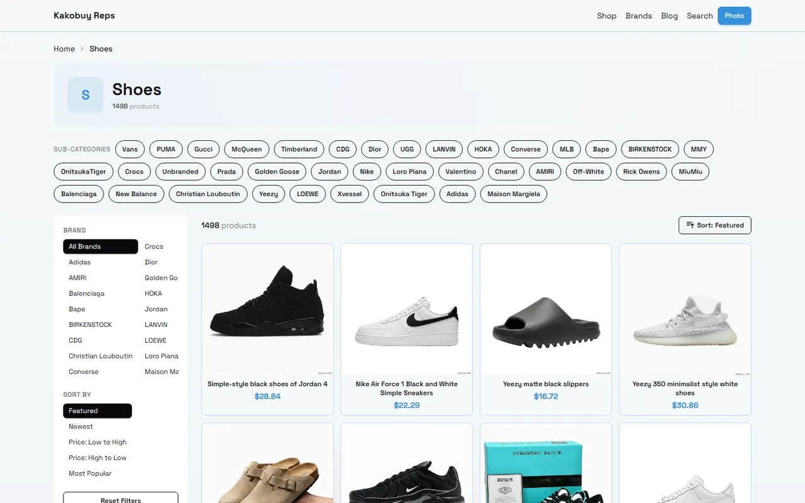Open the Vans sub-category chip
The image size is (805, 503).
130,150
